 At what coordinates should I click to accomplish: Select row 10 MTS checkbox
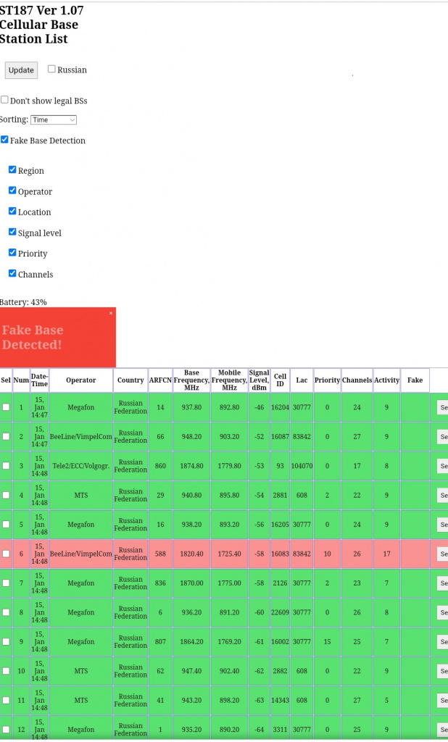click(6, 671)
